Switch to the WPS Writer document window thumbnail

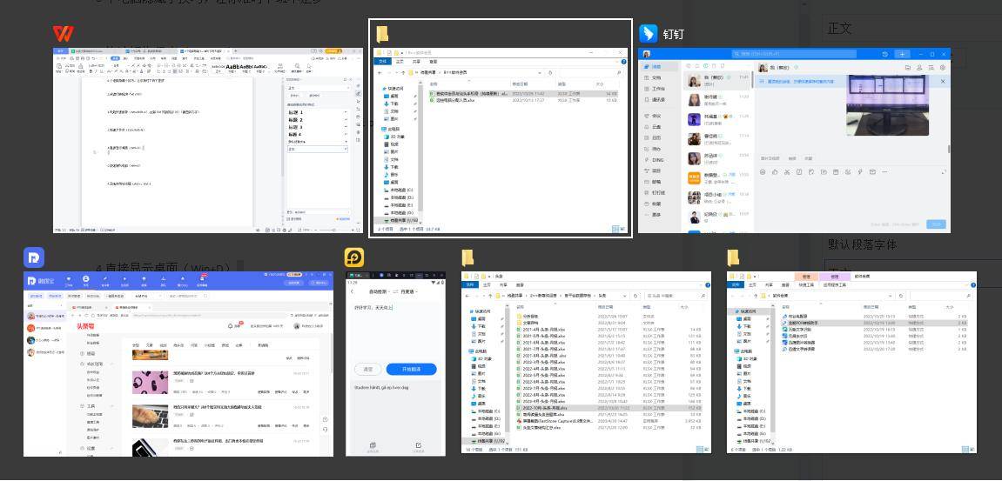pyautogui.click(x=208, y=141)
